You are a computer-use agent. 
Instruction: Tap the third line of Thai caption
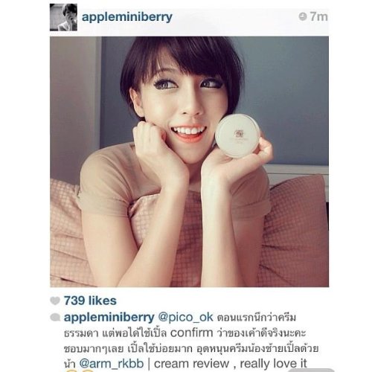191,348
